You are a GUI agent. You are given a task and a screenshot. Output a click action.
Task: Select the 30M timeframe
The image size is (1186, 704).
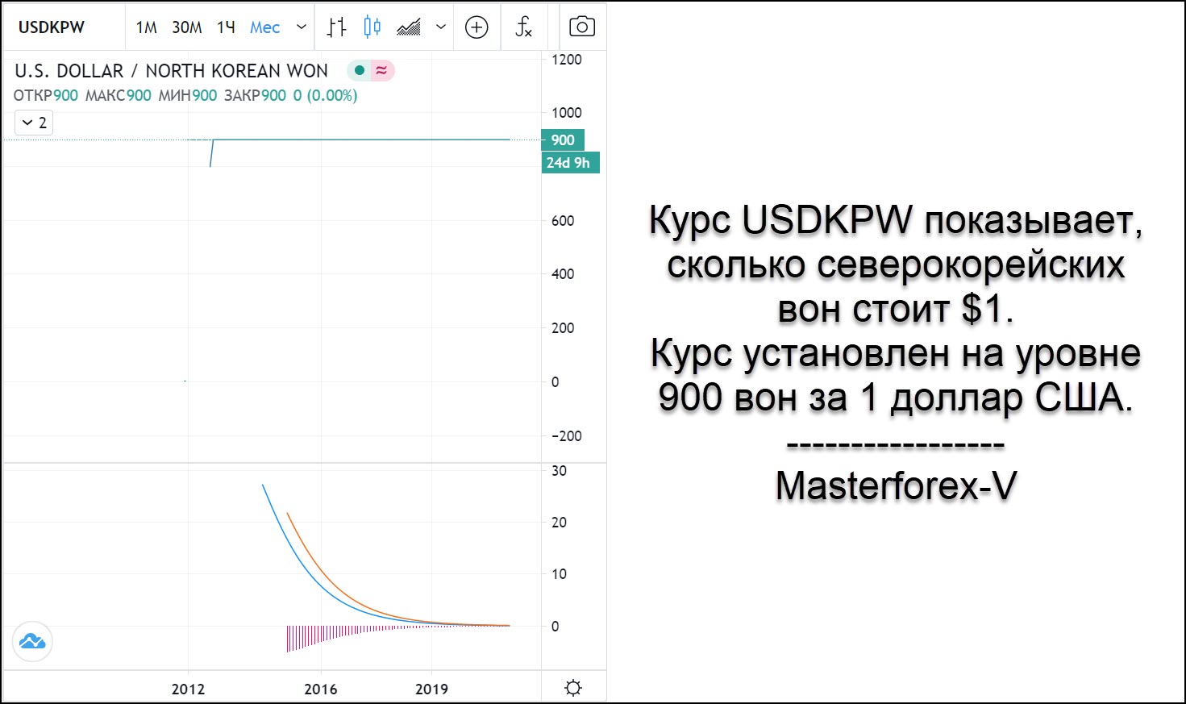(186, 27)
